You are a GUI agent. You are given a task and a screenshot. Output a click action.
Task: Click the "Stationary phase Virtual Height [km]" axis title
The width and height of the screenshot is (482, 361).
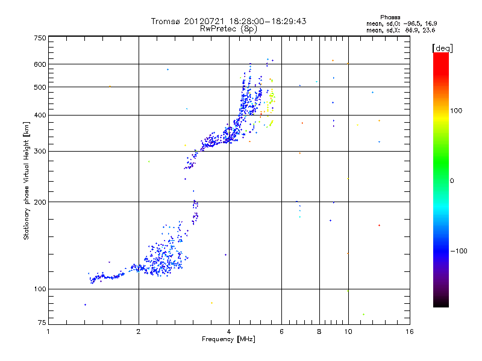tap(27, 180)
